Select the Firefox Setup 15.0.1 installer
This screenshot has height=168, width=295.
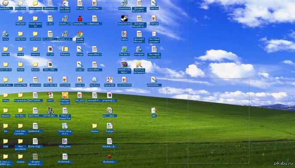(65, 126)
